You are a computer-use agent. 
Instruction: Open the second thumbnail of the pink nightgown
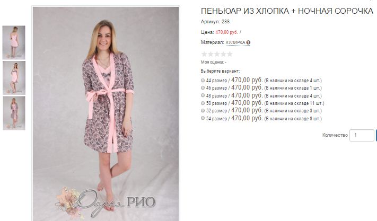[14, 78]
